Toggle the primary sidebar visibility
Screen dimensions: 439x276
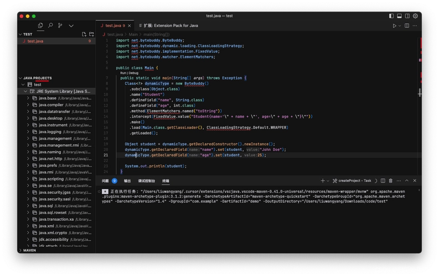(x=391, y=16)
